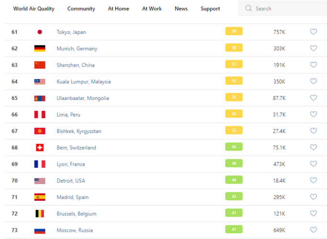Screen dimensions: 327x239
Task: Click the search magnifier icon
Action: coord(249,9)
